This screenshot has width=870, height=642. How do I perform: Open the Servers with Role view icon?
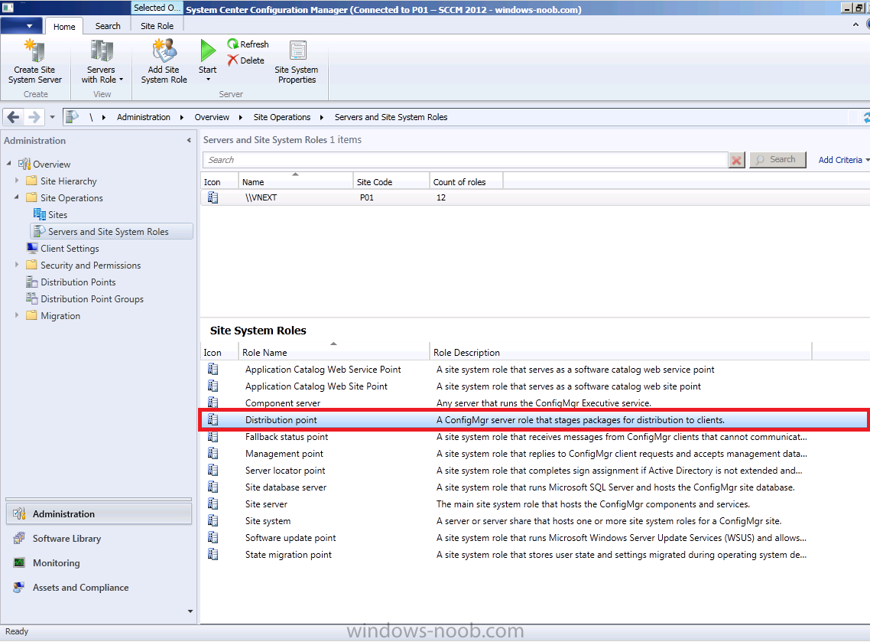pos(102,51)
